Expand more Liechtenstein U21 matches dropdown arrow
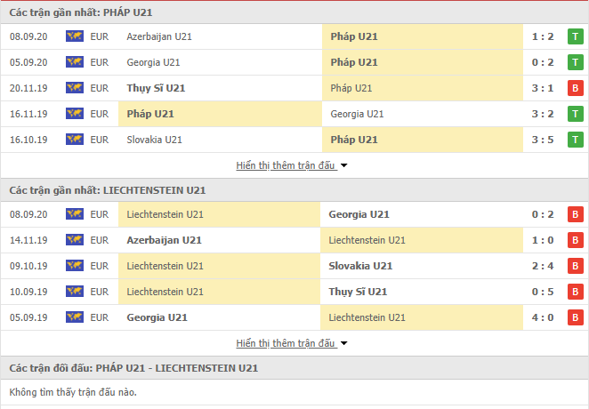The height and width of the screenshot is (409, 589). coord(343,343)
